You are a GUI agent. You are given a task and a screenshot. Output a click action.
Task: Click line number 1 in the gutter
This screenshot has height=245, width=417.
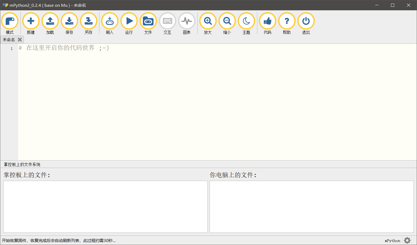point(12,49)
